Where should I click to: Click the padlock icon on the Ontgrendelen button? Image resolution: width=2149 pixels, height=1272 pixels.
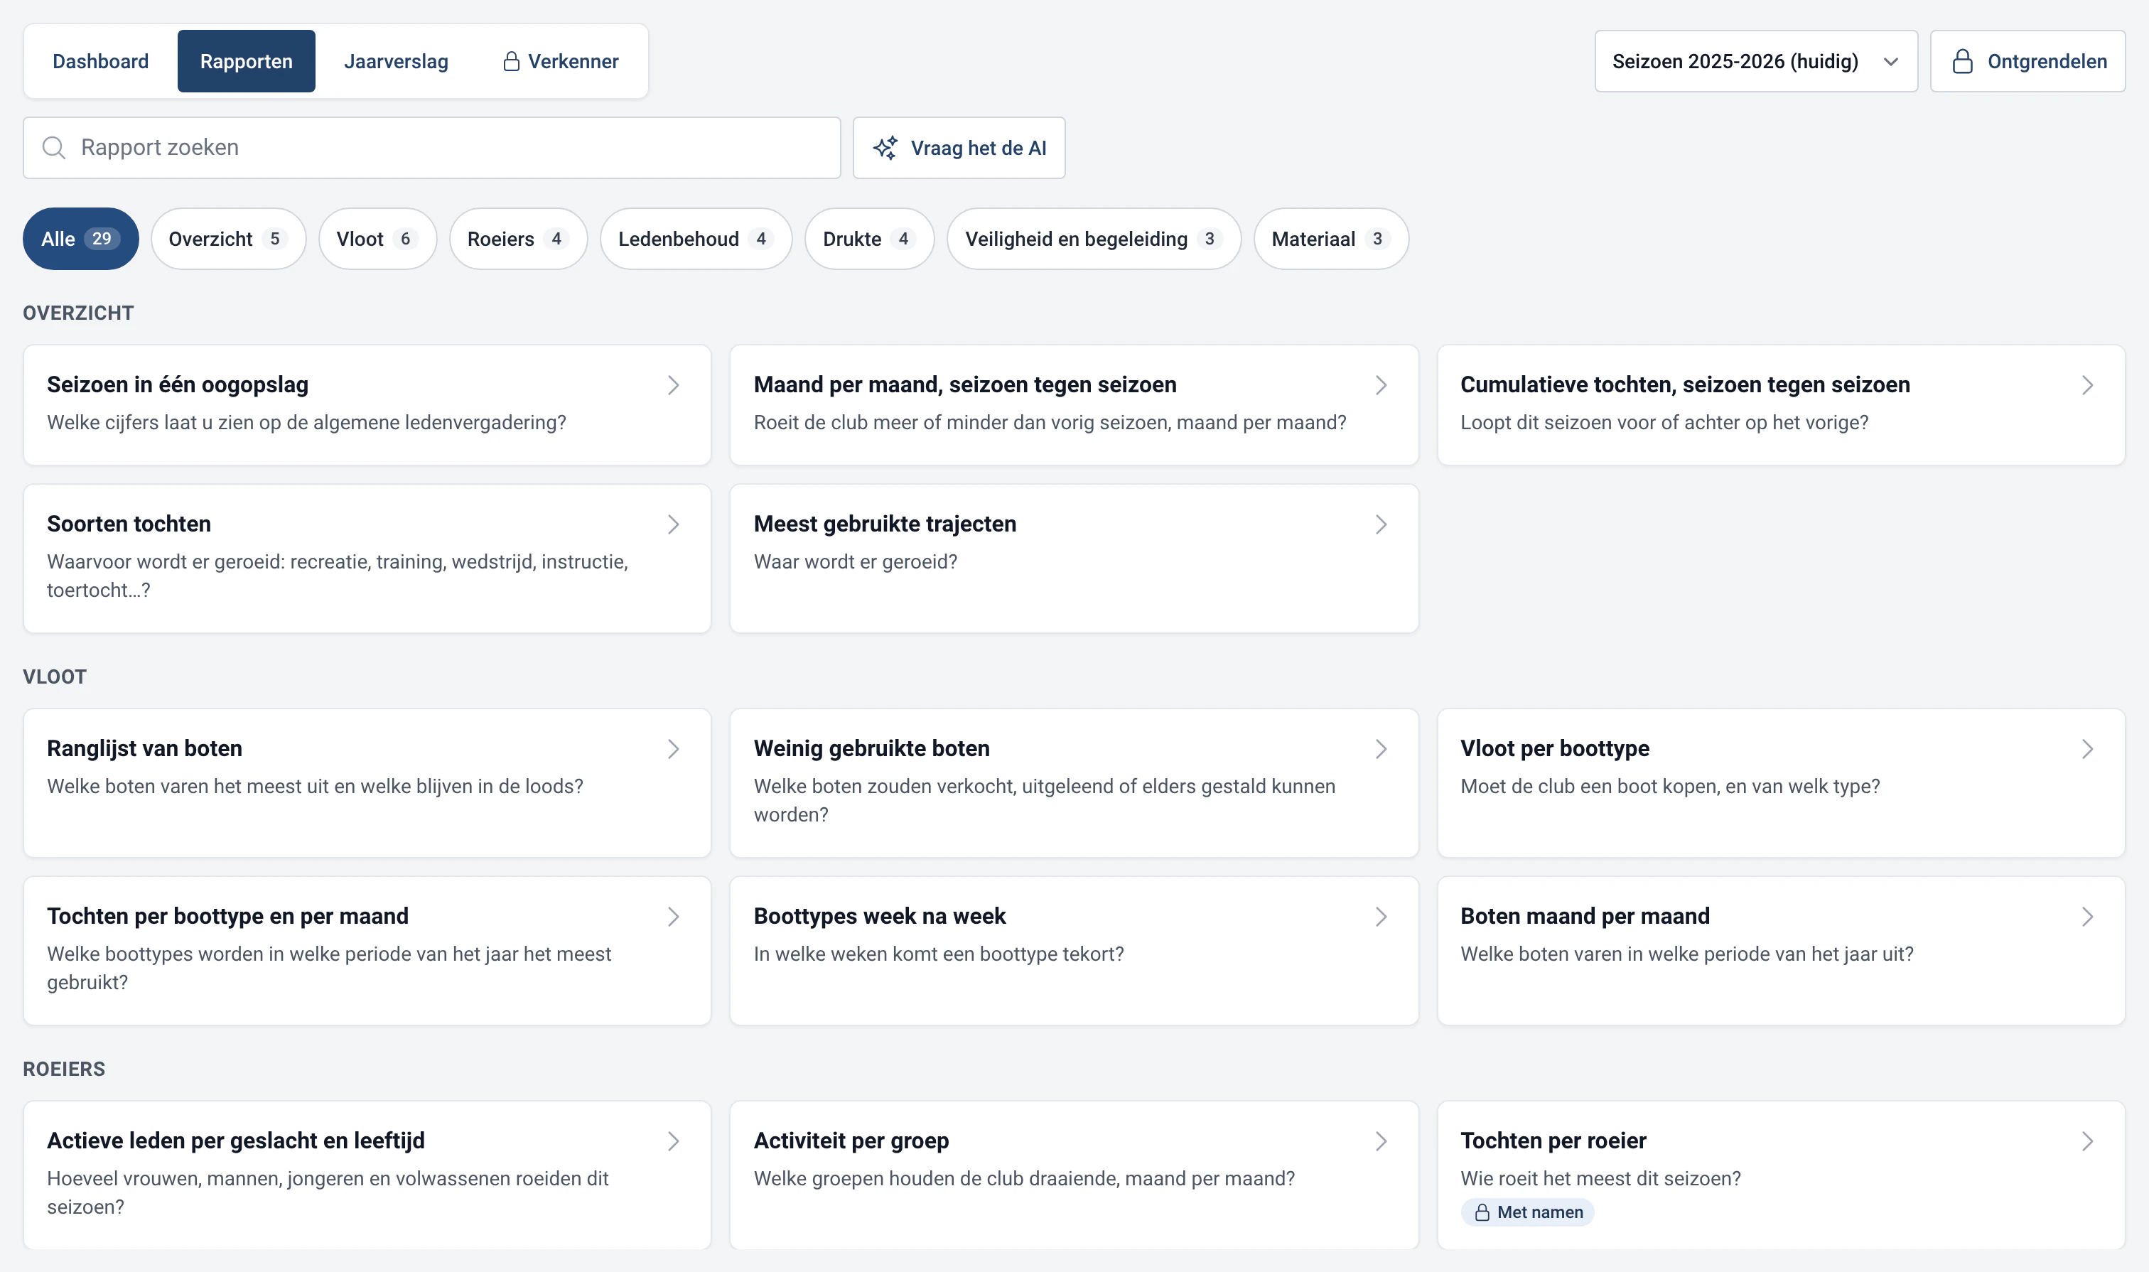pyautogui.click(x=1963, y=61)
